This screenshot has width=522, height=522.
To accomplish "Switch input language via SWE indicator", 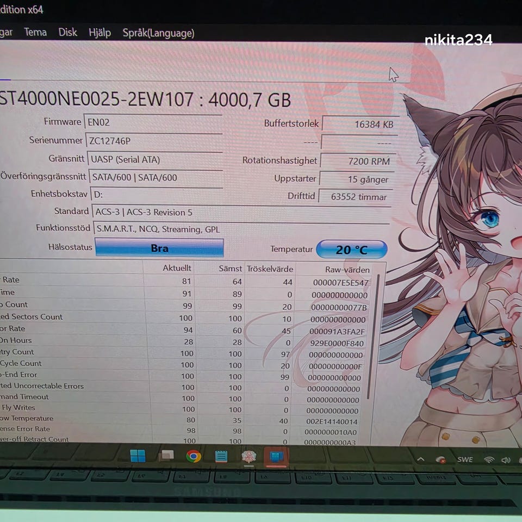I will point(465,460).
